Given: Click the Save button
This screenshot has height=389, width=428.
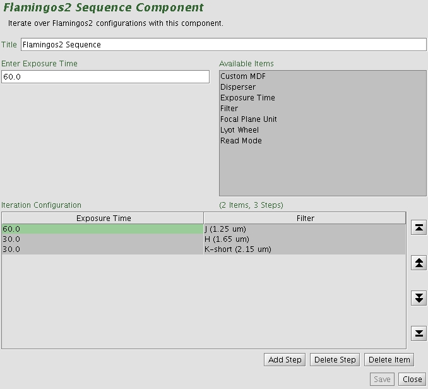Looking at the screenshot, I should (x=382, y=379).
